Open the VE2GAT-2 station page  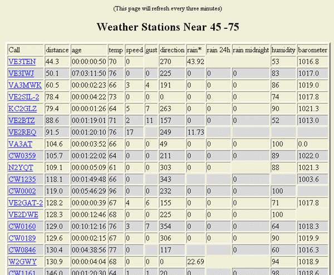(x=26, y=203)
